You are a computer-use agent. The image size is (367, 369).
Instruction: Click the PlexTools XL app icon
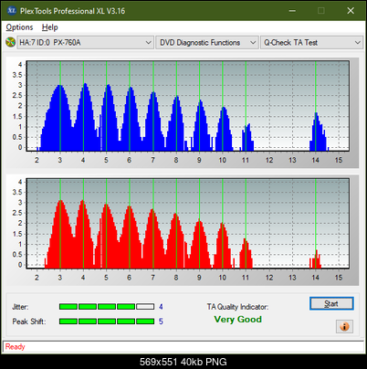11,11
